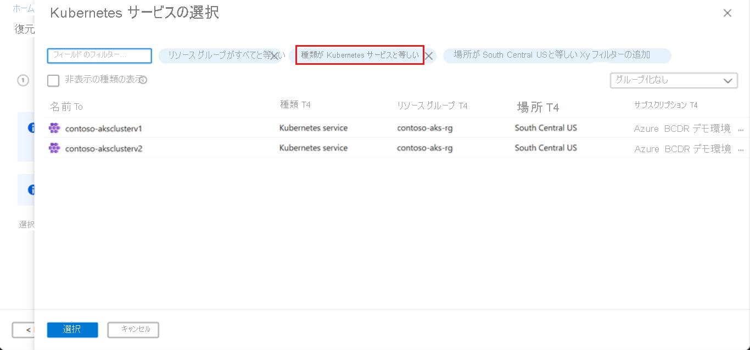Image resolution: width=750 pixels, height=350 pixels.
Task: Enable the 非表示の種類の表示 checkbox
Action: [x=53, y=80]
